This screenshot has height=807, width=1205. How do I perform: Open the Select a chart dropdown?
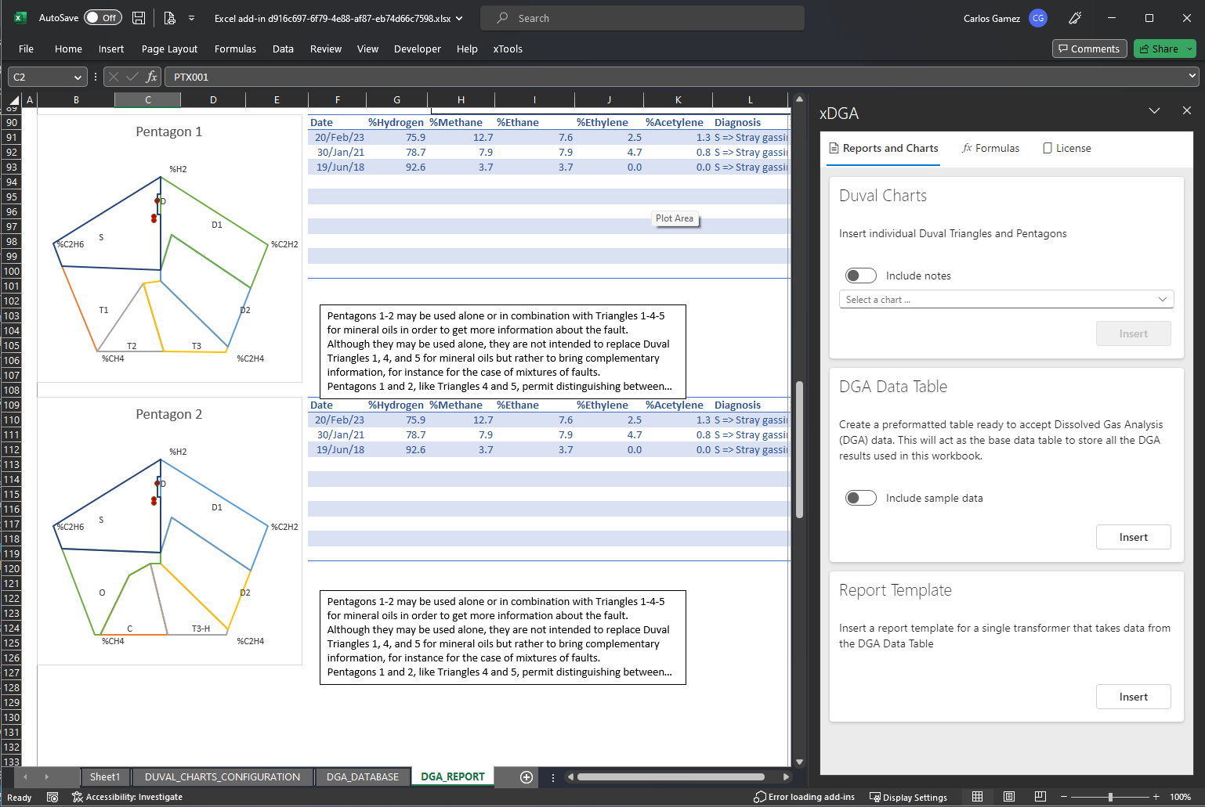(x=1006, y=300)
